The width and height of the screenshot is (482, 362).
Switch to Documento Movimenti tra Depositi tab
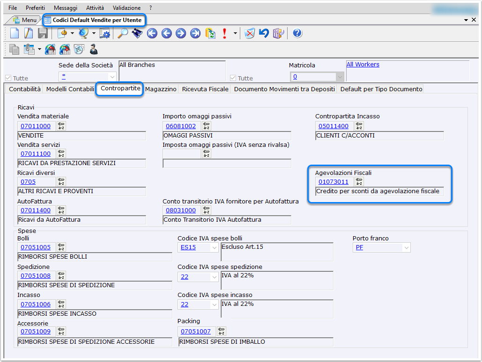[284, 89]
